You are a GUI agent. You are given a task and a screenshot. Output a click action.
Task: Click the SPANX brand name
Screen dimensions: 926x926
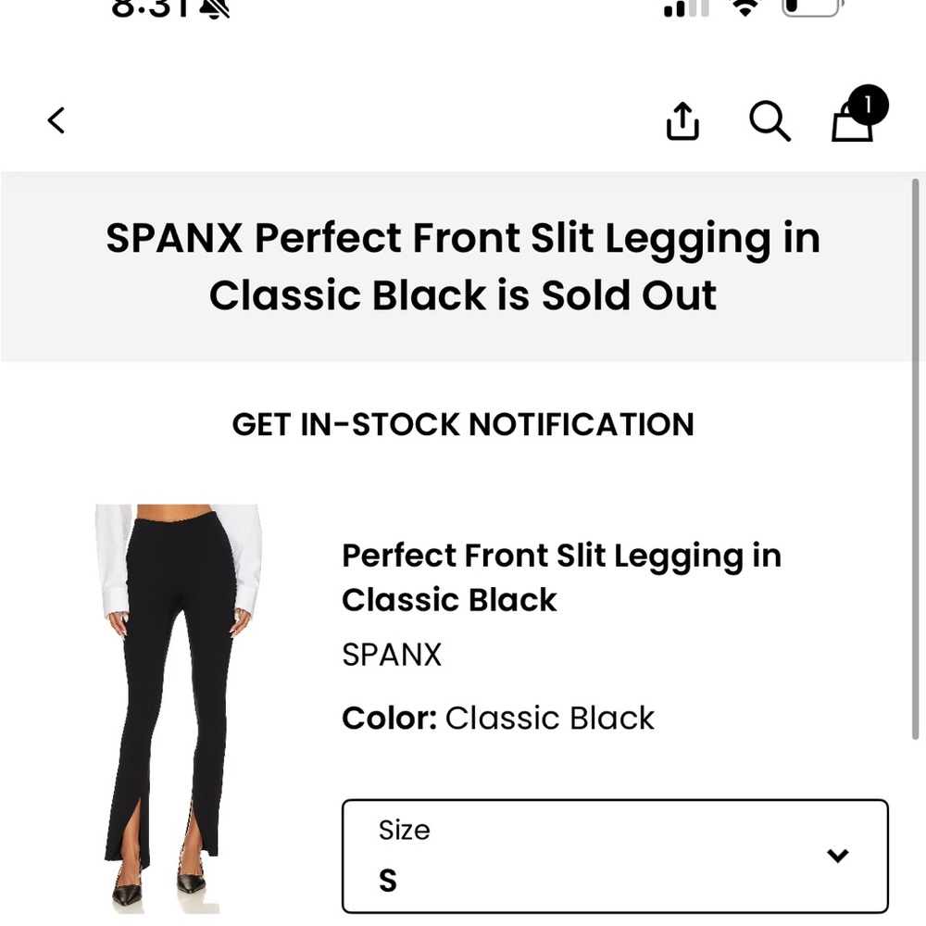coord(392,654)
